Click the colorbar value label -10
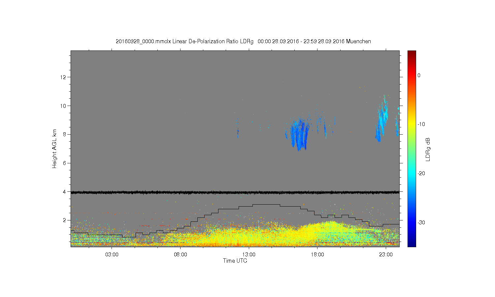The width and height of the screenshot is (495, 297). [421, 124]
